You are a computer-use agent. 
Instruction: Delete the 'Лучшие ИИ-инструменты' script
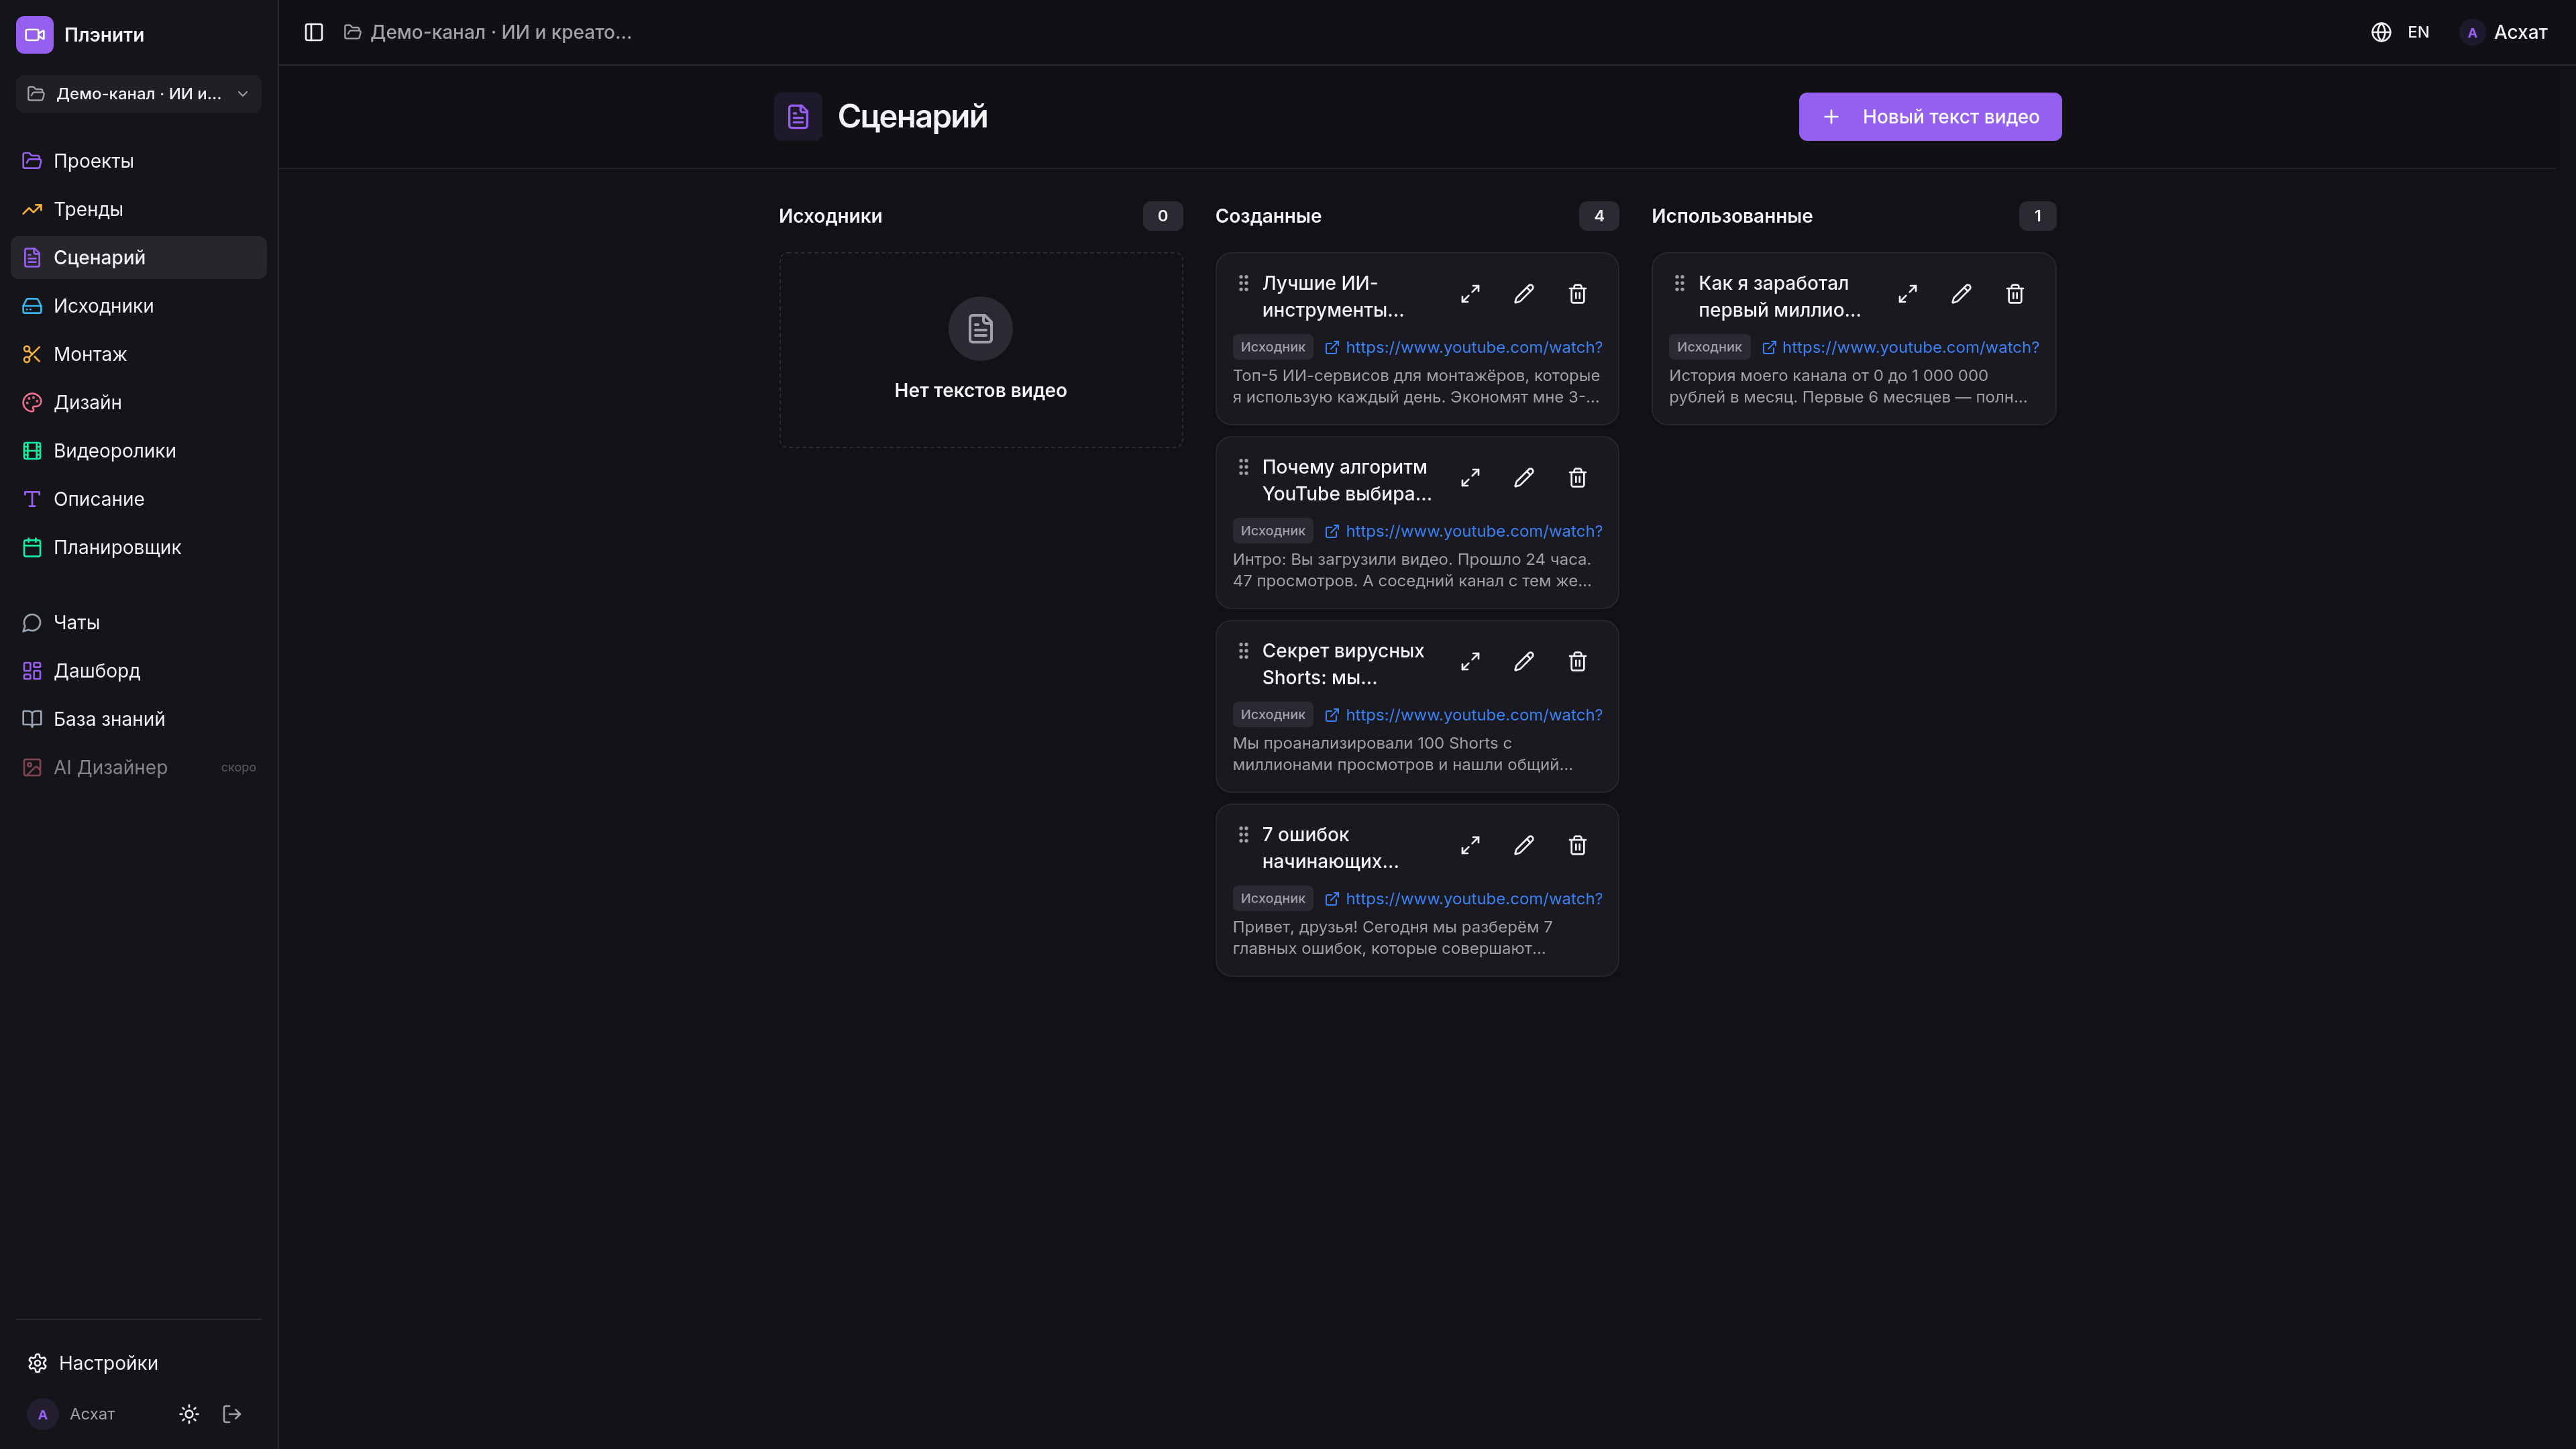[x=1578, y=294]
